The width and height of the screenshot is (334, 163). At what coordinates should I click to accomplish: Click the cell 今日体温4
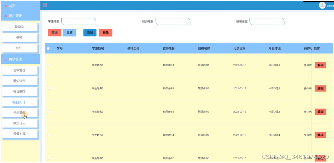click(274, 135)
